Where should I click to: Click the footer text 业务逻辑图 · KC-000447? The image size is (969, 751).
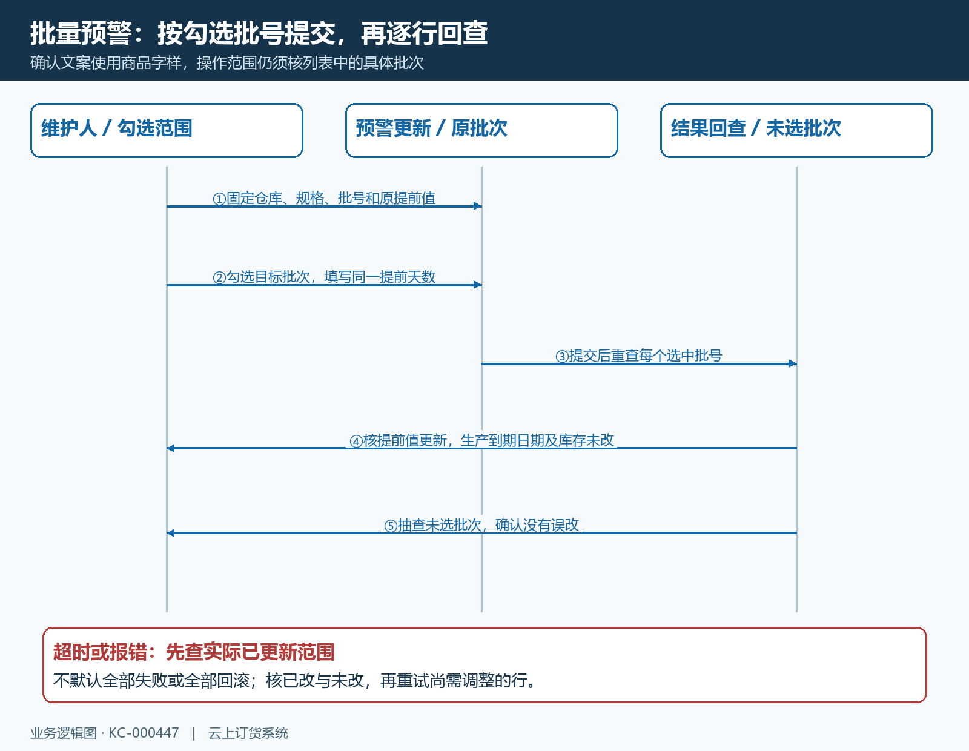(105, 733)
